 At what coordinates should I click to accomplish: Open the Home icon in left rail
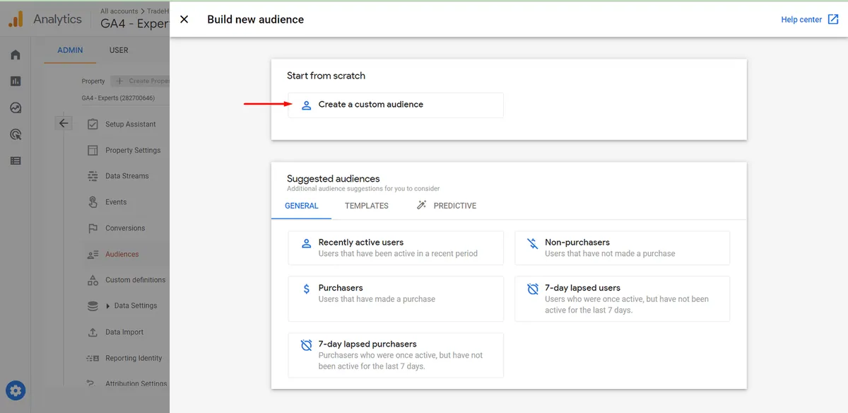click(16, 54)
